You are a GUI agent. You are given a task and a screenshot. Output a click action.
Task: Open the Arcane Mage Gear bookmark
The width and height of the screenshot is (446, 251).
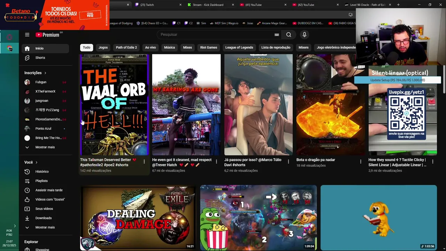tap(272, 23)
